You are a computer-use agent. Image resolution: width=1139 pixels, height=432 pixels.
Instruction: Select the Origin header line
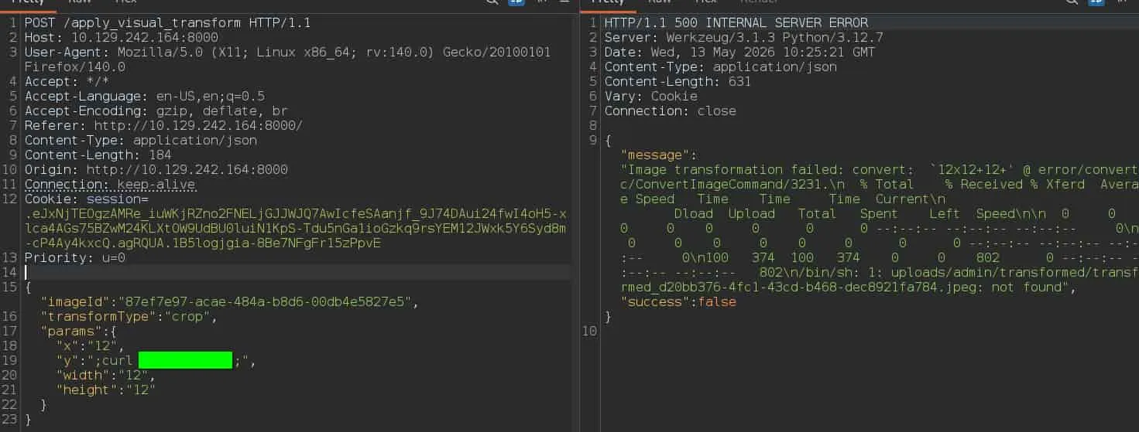(x=156, y=169)
